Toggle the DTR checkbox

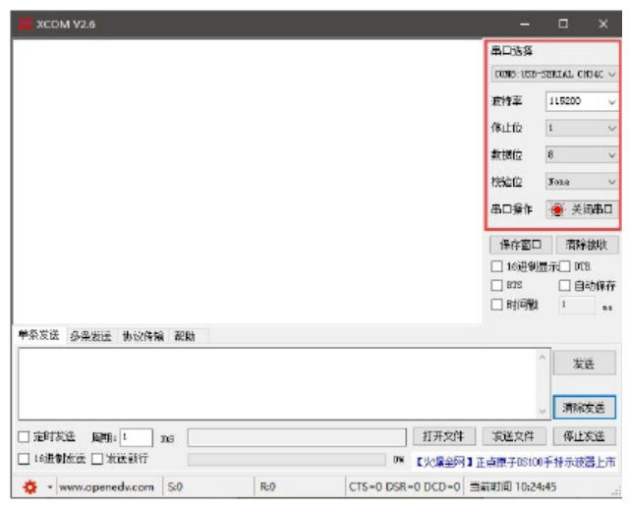(x=564, y=266)
